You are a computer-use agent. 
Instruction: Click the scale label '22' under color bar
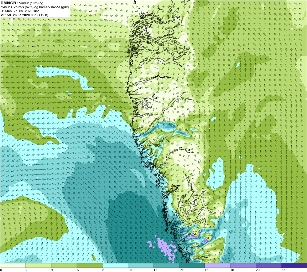pos(283,270)
